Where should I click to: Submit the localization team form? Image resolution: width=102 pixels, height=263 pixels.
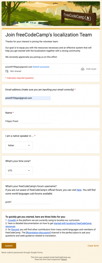pos(9,246)
